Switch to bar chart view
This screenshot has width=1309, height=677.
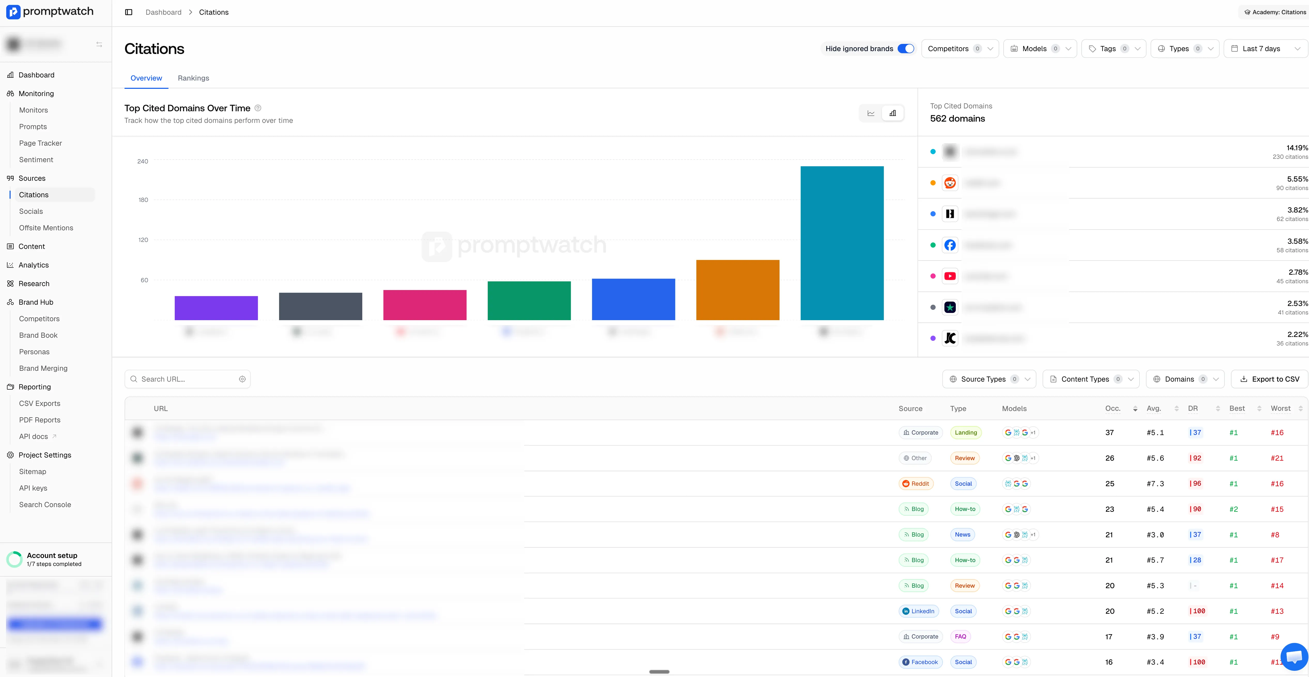tap(893, 113)
